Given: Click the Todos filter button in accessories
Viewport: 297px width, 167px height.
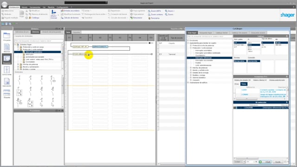Looking at the screenshot, I should (x=244, y=84).
